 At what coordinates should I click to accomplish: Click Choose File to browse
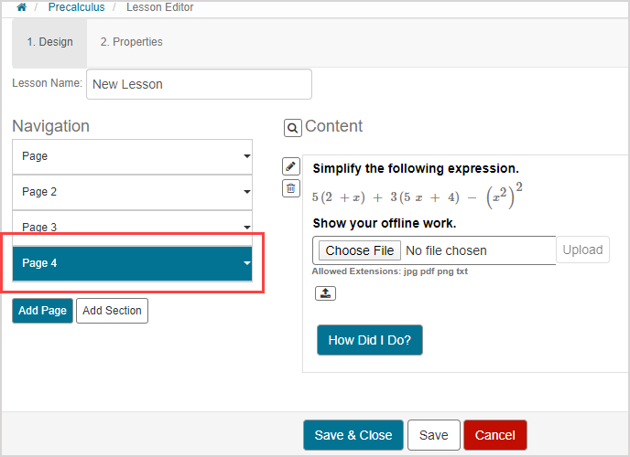click(360, 250)
